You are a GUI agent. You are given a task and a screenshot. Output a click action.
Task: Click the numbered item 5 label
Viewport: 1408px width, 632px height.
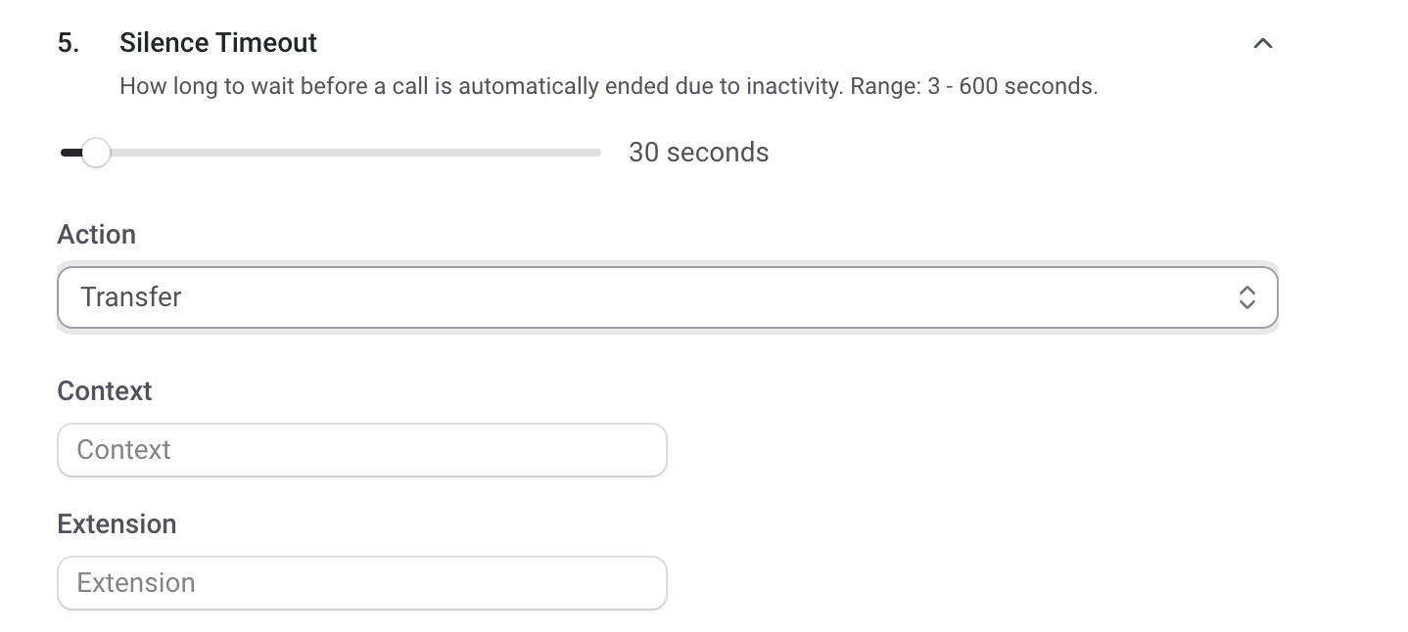[67, 42]
